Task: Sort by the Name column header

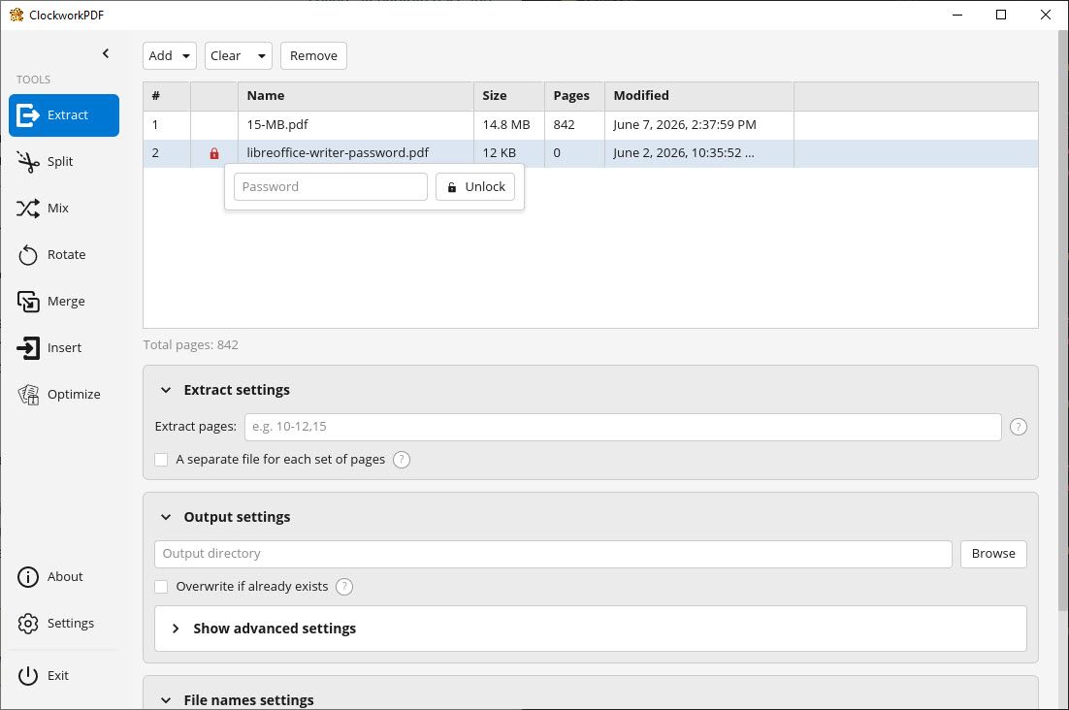Action: coord(355,96)
